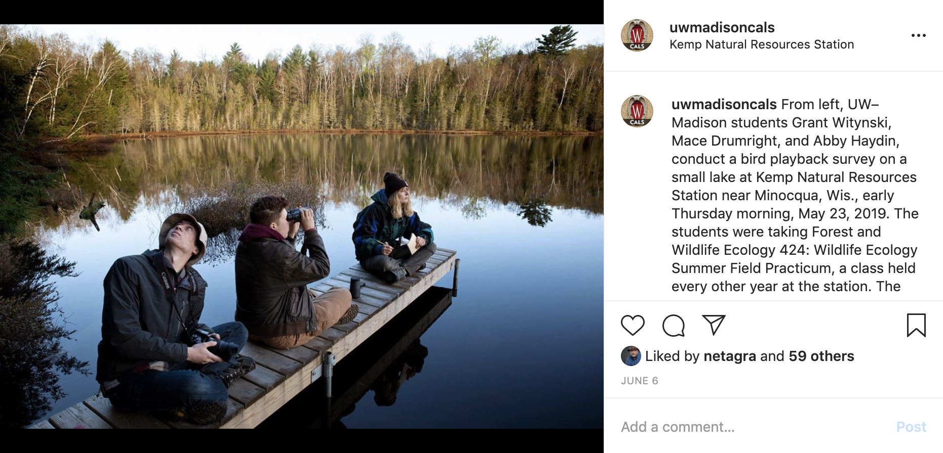Open netagra's small profile picture
943x453 pixels.
click(x=631, y=356)
